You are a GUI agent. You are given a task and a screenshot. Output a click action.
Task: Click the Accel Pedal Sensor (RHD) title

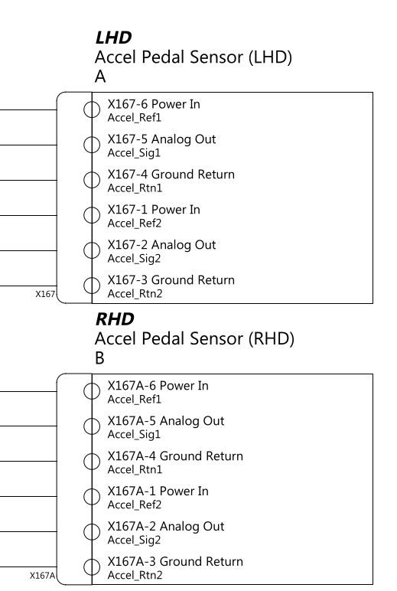click(194, 339)
